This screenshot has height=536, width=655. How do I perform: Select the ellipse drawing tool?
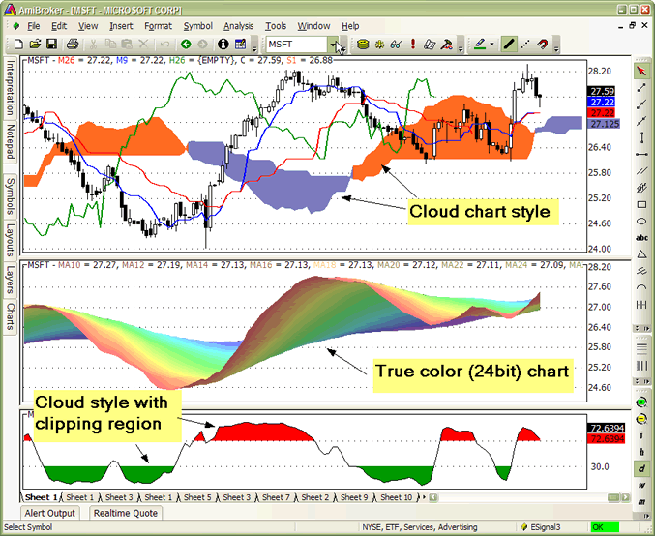[641, 221]
